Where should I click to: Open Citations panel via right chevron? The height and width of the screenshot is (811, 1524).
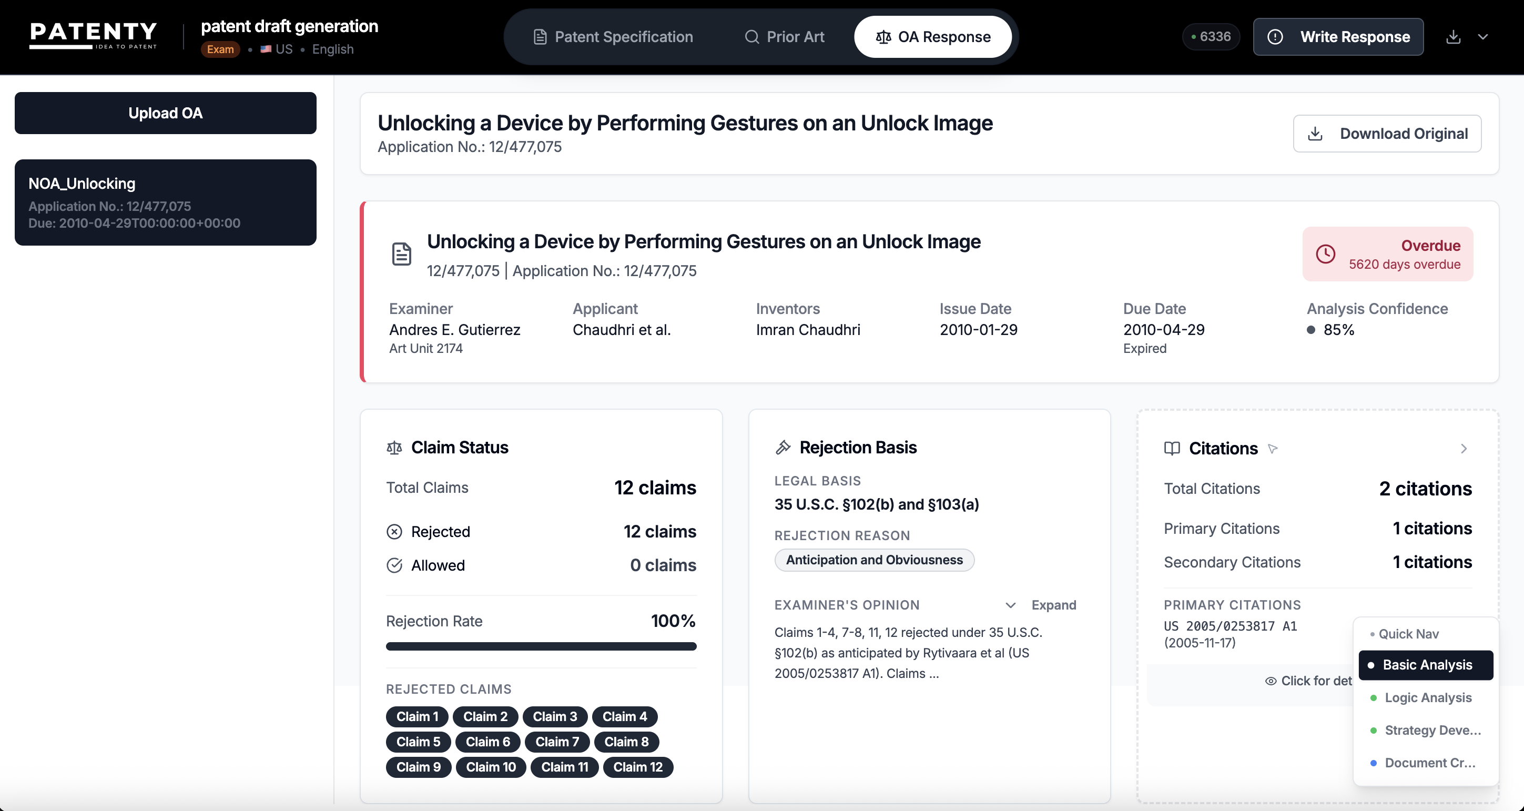point(1464,449)
